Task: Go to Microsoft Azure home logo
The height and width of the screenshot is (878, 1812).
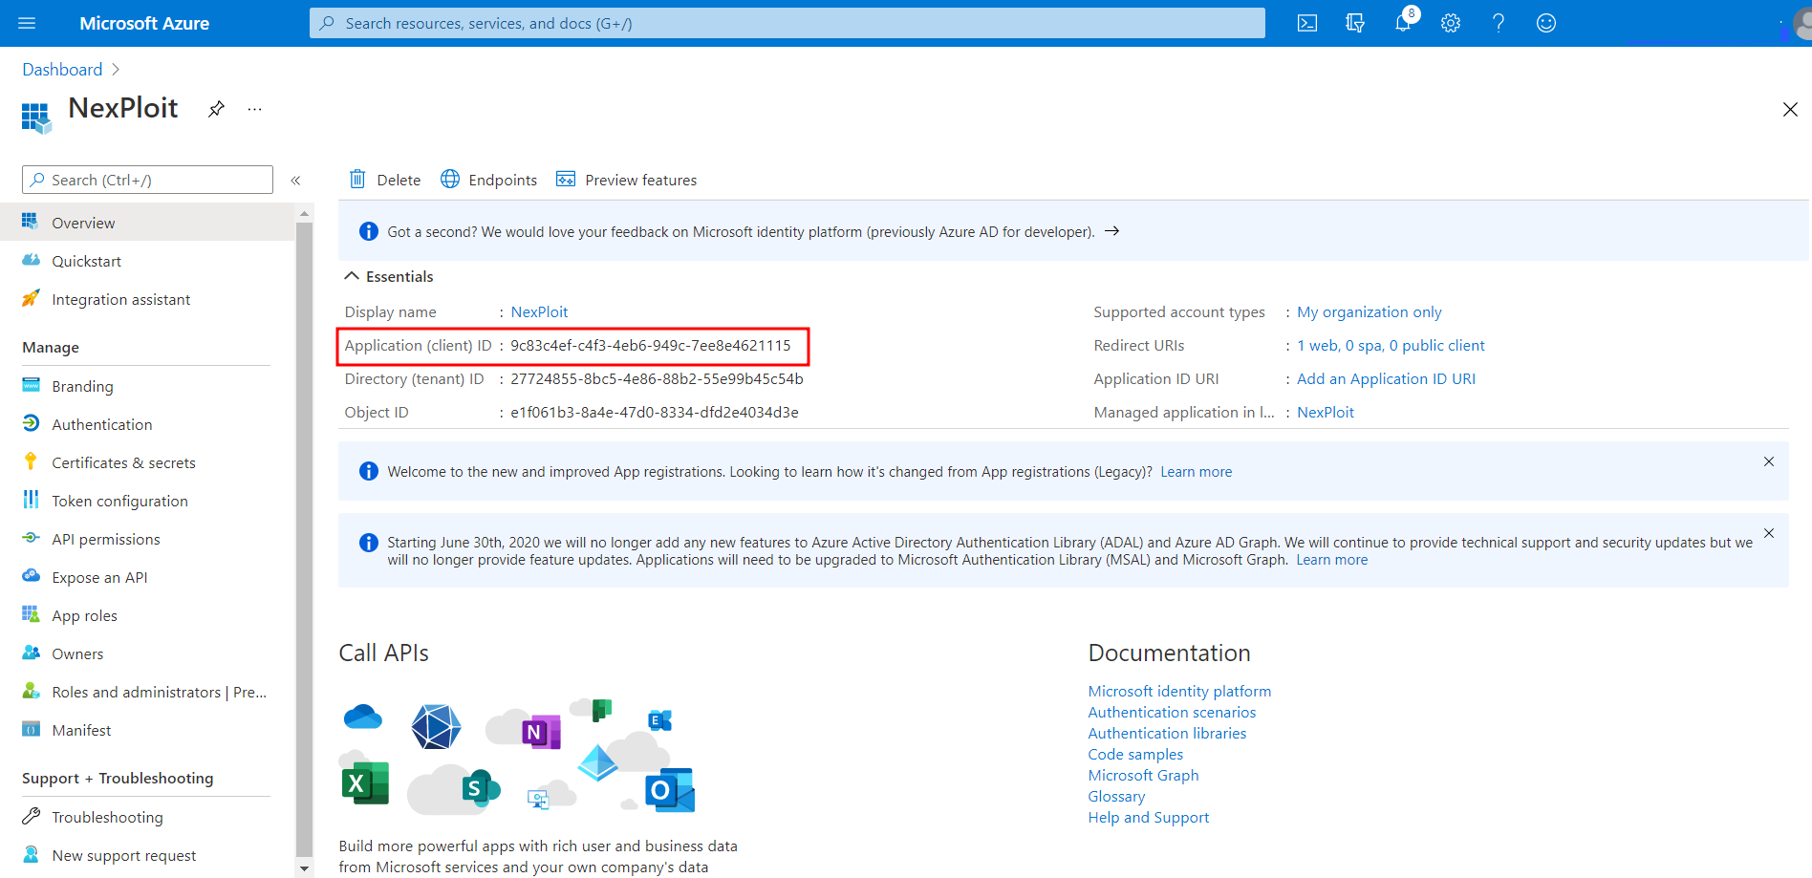Action: click(x=144, y=23)
